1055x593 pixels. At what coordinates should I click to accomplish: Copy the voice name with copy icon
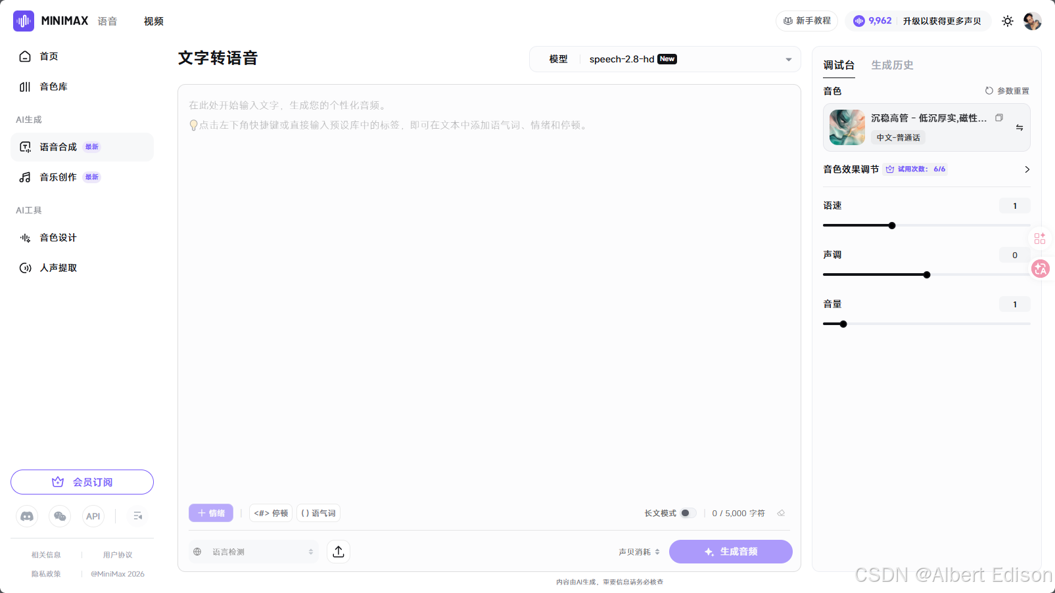point(1000,117)
